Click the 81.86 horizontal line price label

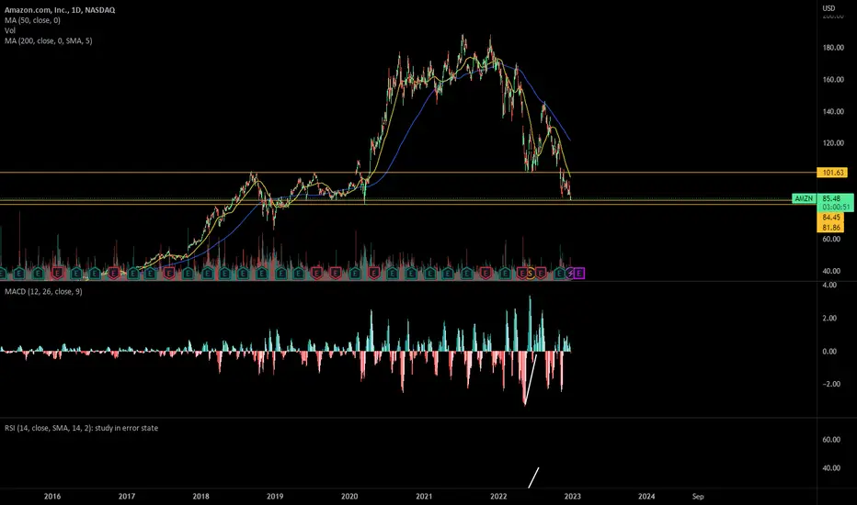(830, 228)
